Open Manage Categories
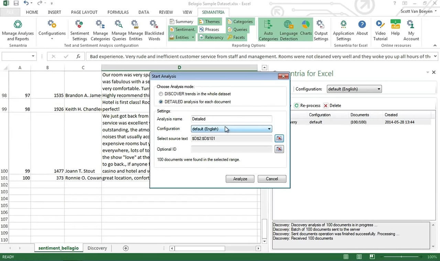The height and width of the screenshot is (261, 440). (100, 30)
